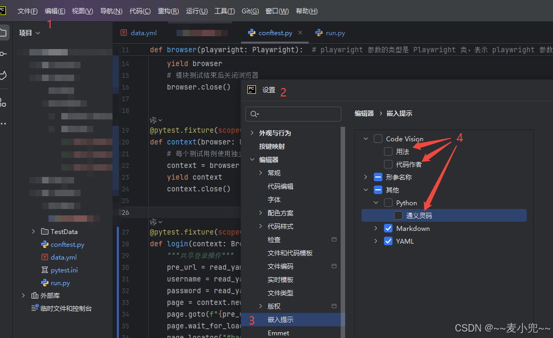Uncheck the YAML checkbox
The image size is (553, 338).
coord(388,241)
